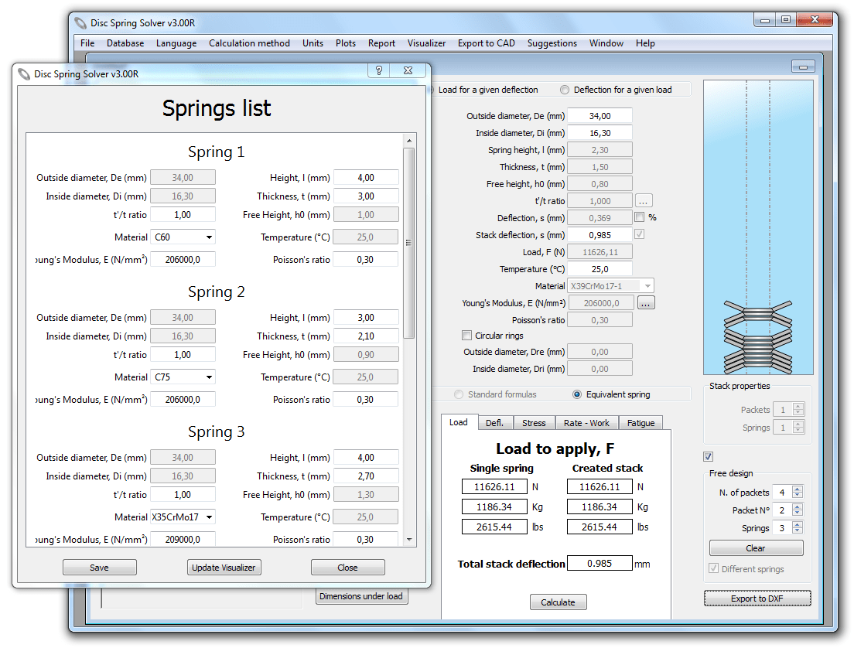Select the Deflection for a given load option
This screenshot has height=648, width=854.
pos(564,89)
